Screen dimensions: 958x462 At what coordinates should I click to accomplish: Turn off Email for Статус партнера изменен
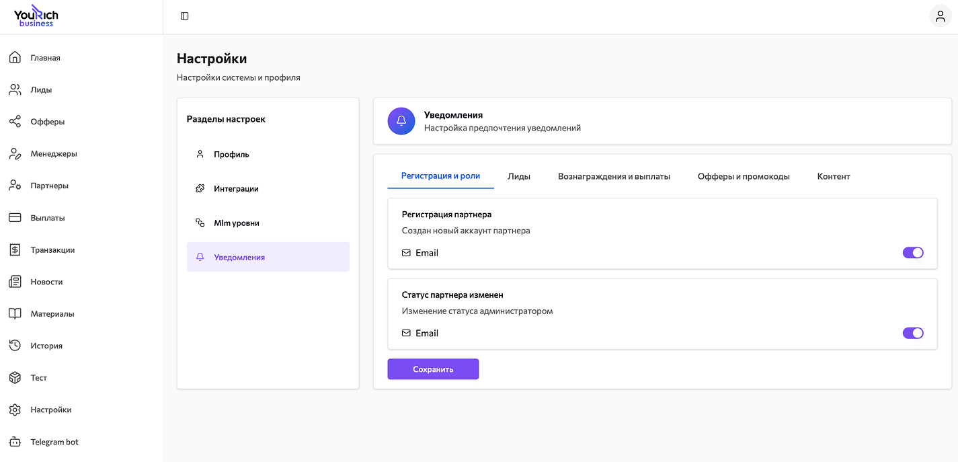[913, 333]
